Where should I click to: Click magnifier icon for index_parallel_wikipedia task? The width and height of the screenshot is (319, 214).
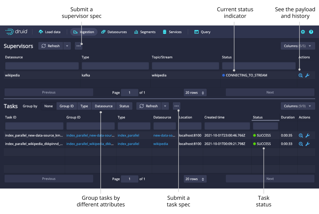pyautogui.click(x=301, y=144)
